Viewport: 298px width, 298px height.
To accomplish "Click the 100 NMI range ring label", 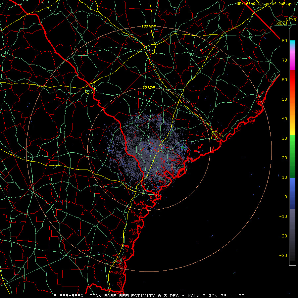I will 149,26.
